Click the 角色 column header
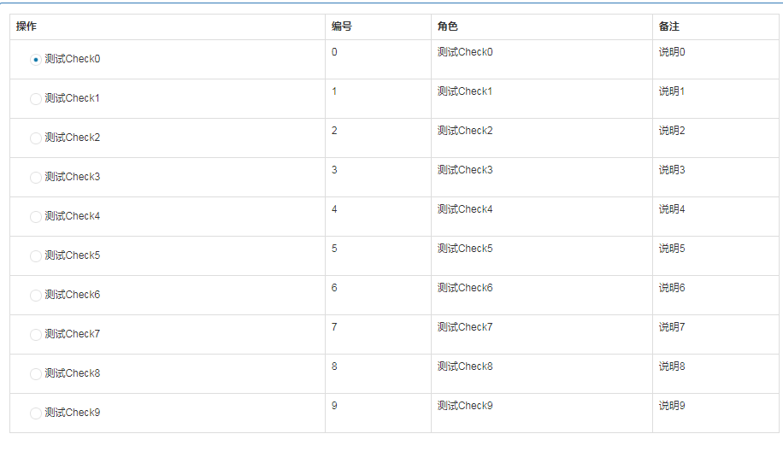This screenshot has height=469, width=783. [x=542, y=27]
